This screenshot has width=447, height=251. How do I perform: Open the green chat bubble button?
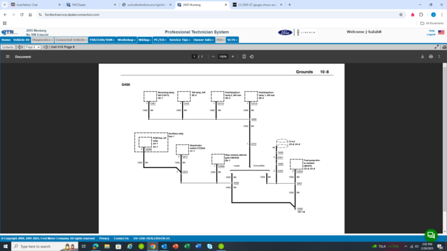coord(431,235)
